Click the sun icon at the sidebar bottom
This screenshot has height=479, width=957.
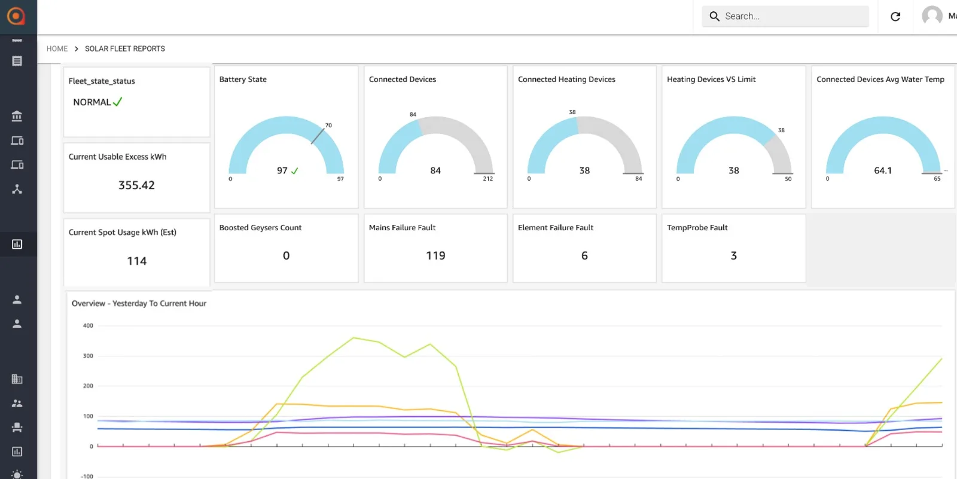[17, 475]
